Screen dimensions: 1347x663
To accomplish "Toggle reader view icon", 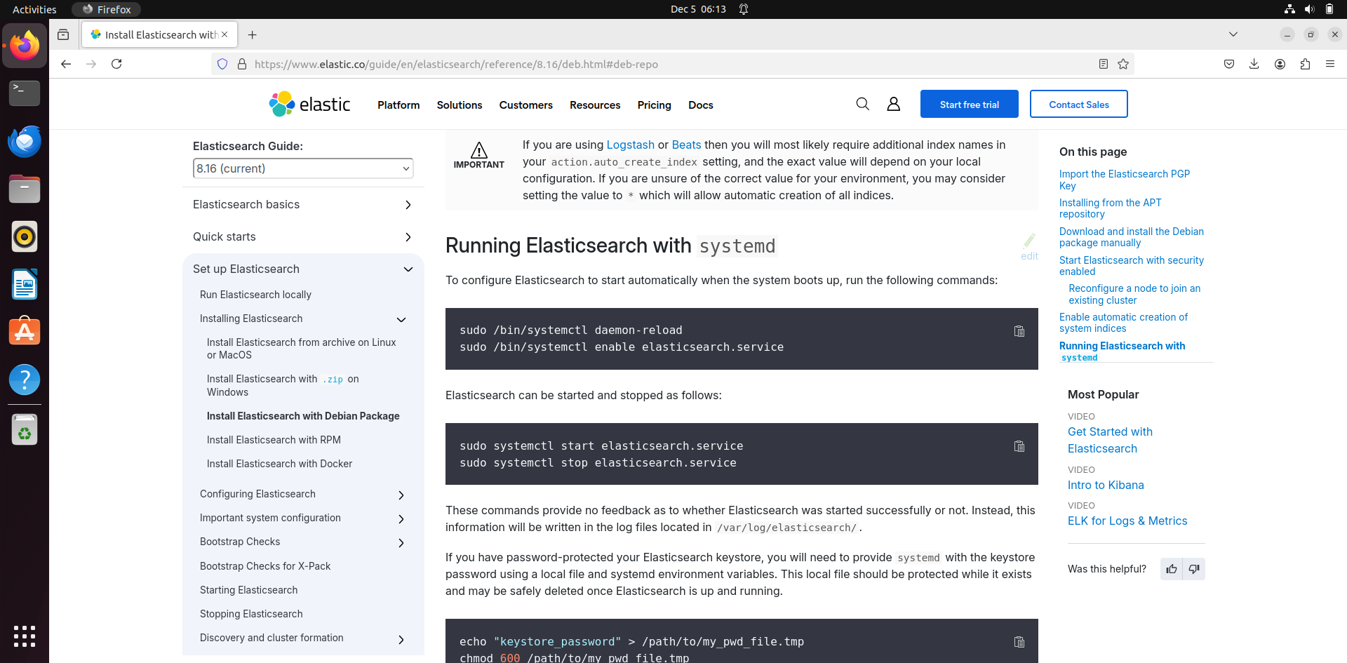I will 1104,64.
